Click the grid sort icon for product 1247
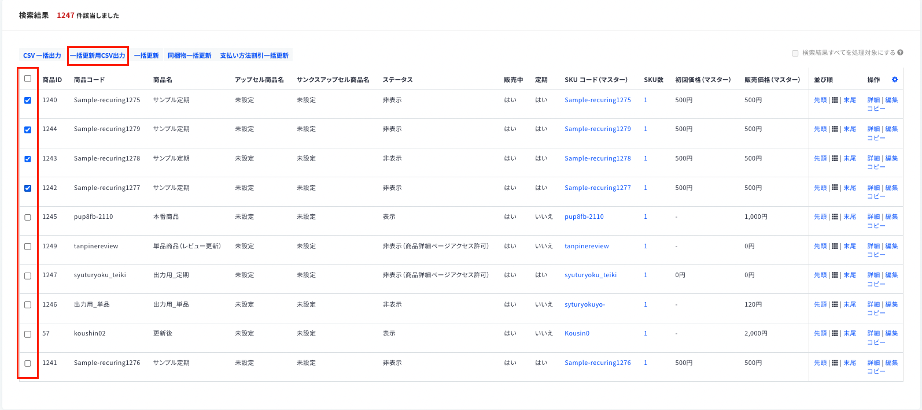The width and height of the screenshot is (922, 410). point(835,275)
